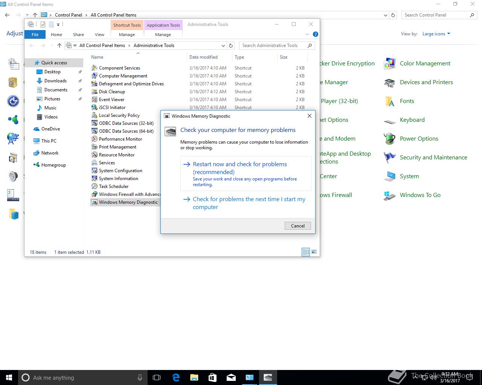Open the Windows Start menu
Viewport: 482px width, 385px height.
[x=9, y=377]
